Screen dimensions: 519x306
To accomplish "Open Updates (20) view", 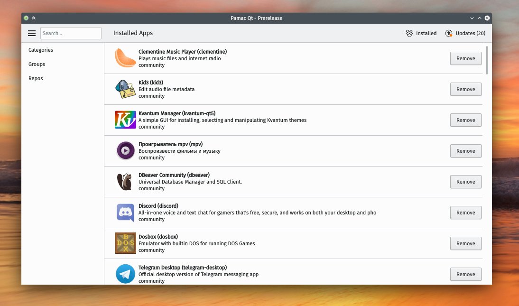I will [465, 33].
